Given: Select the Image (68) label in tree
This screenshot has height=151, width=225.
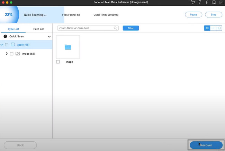Looking at the screenshot, I should (28, 54).
